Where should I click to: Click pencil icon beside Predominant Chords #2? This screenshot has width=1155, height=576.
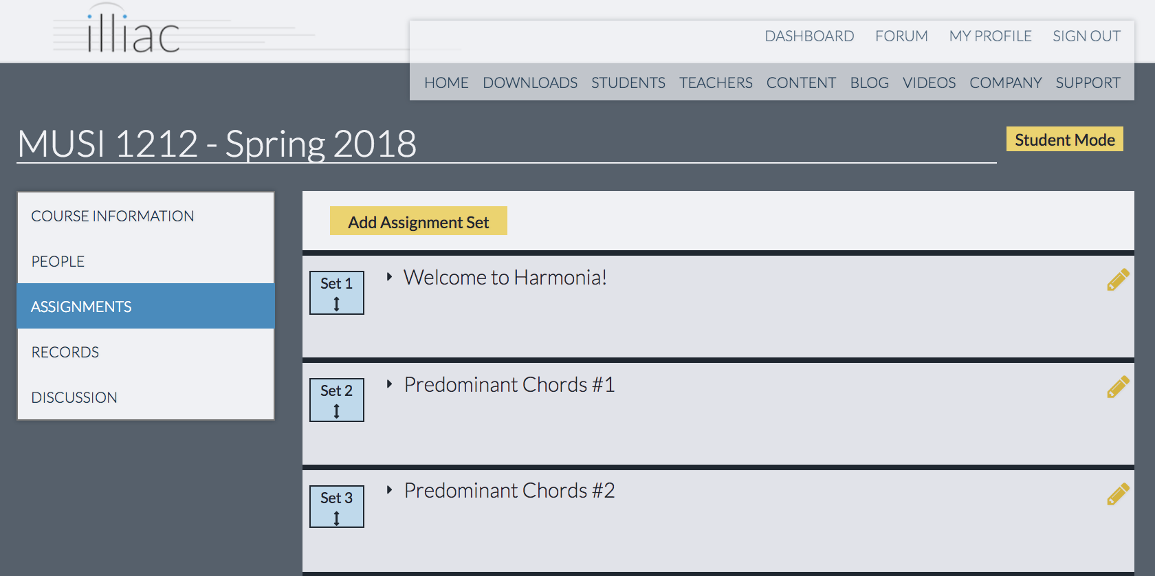click(1118, 494)
